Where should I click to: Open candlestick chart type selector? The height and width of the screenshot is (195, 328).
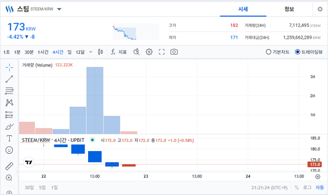point(100,52)
